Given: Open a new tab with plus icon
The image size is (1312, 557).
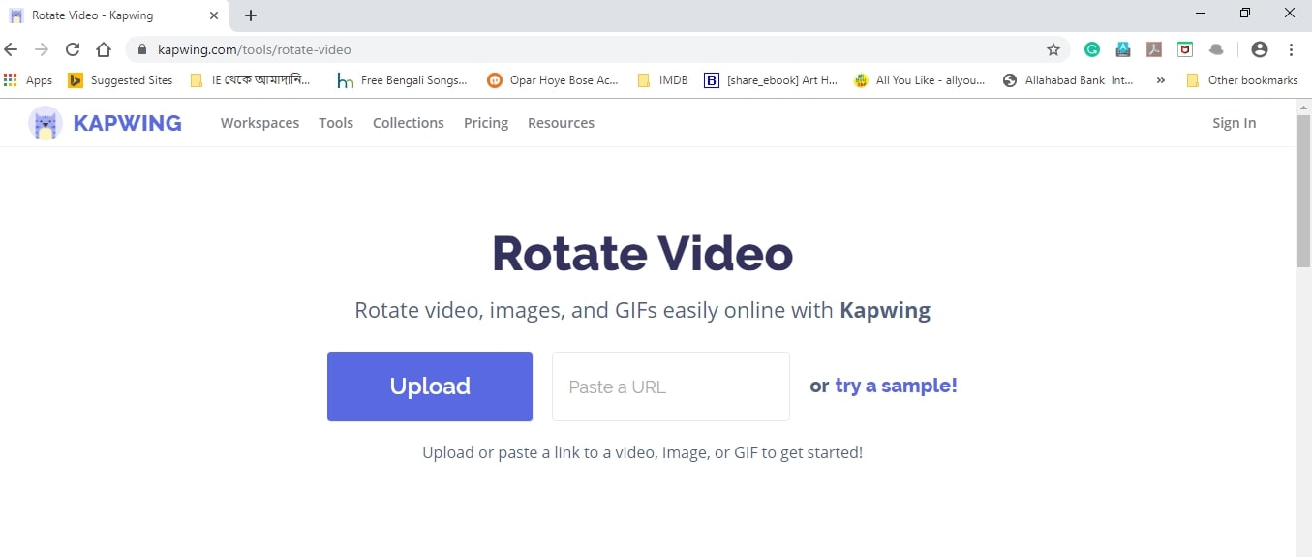Looking at the screenshot, I should point(251,15).
